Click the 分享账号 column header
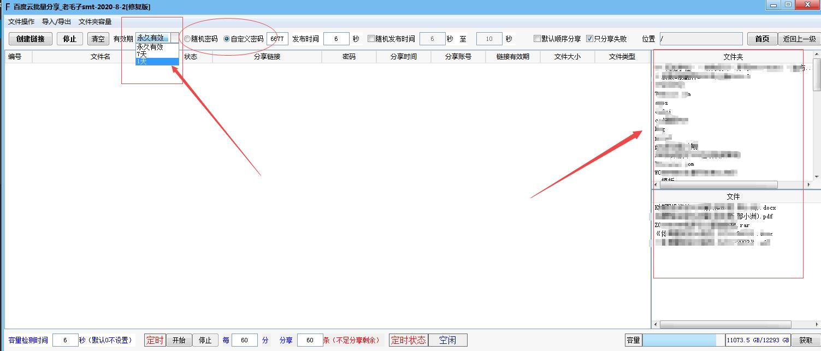 pyautogui.click(x=458, y=57)
